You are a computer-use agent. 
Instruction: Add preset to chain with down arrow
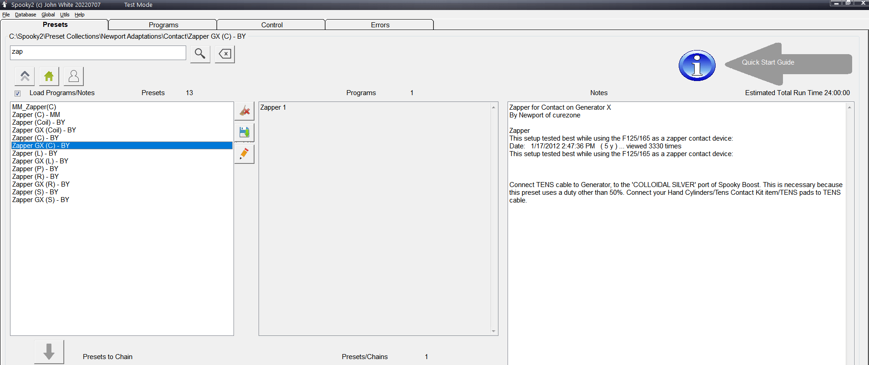(x=49, y=352)
